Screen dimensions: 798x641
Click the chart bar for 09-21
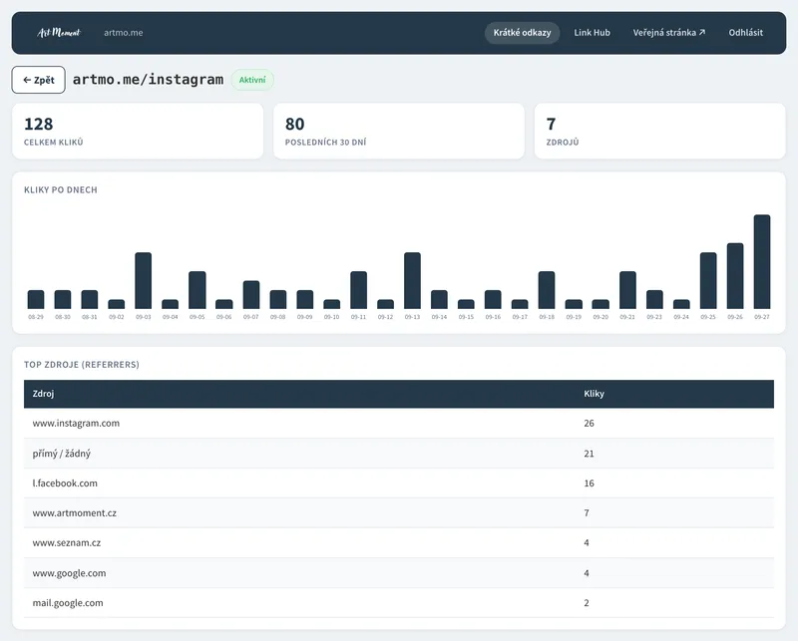tap(627, 290)
